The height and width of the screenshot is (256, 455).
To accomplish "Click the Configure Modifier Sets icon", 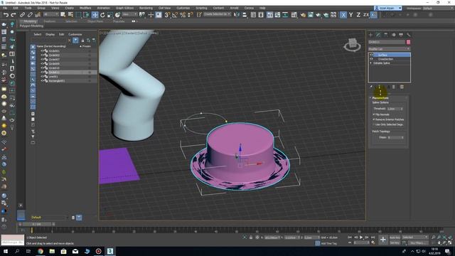I will pyautogui.click(x=402, y=87).
